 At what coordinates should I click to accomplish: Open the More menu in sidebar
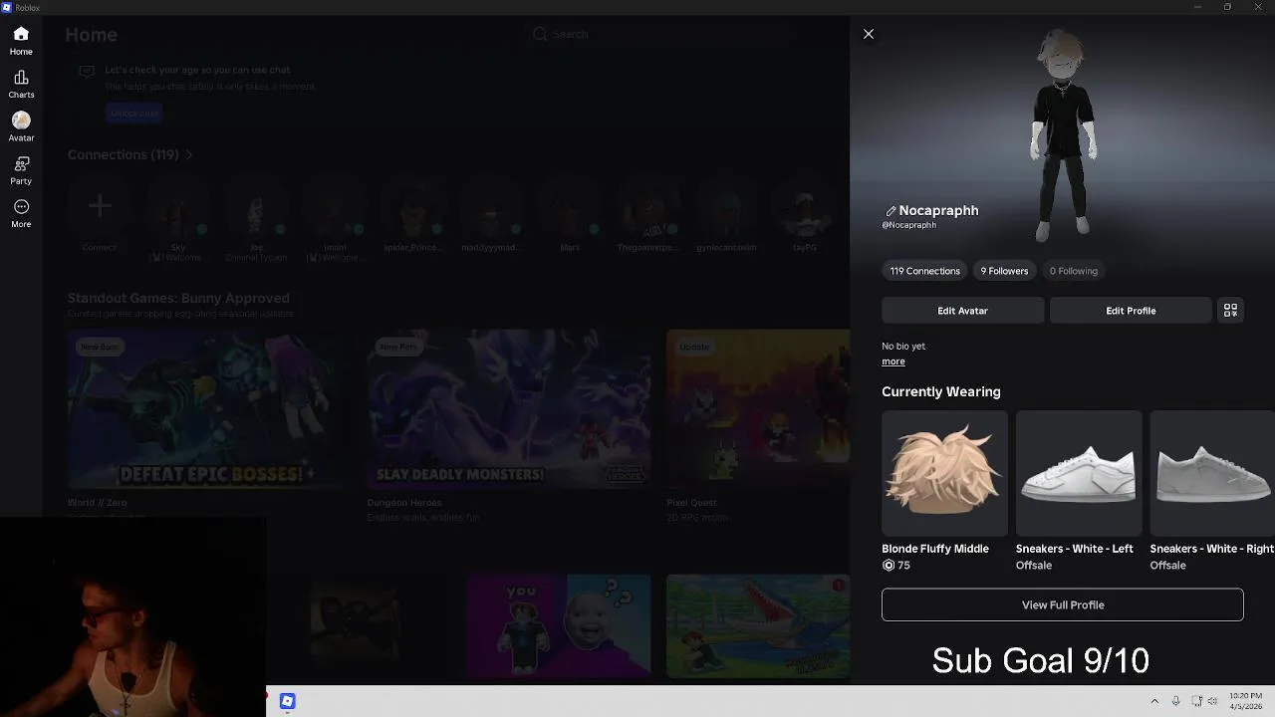pos(21,214)
